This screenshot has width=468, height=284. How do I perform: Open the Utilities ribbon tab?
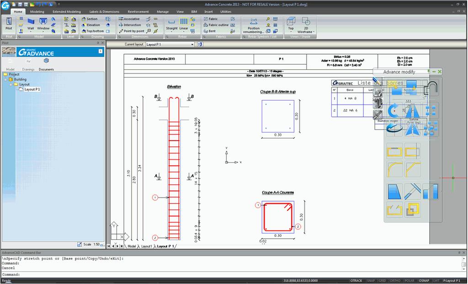[226, 11]
